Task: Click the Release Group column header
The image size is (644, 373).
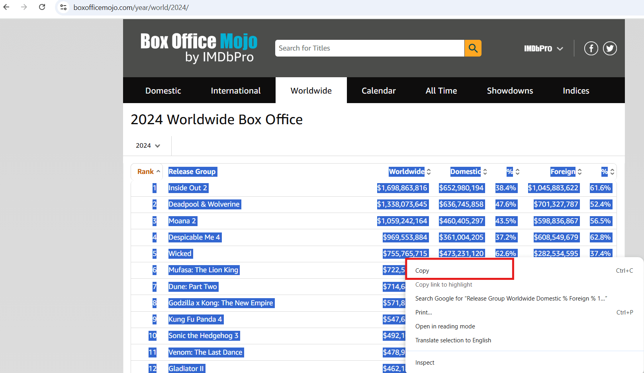Action: (192, 172)
